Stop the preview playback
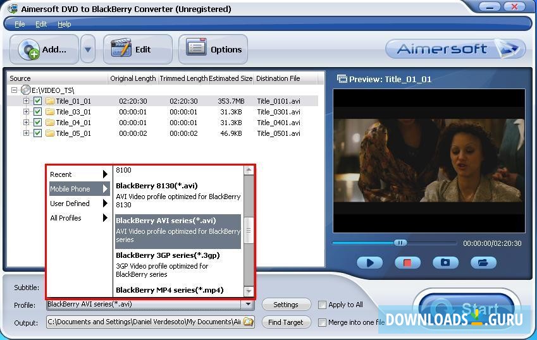537x340 pixels. [407, 263]
